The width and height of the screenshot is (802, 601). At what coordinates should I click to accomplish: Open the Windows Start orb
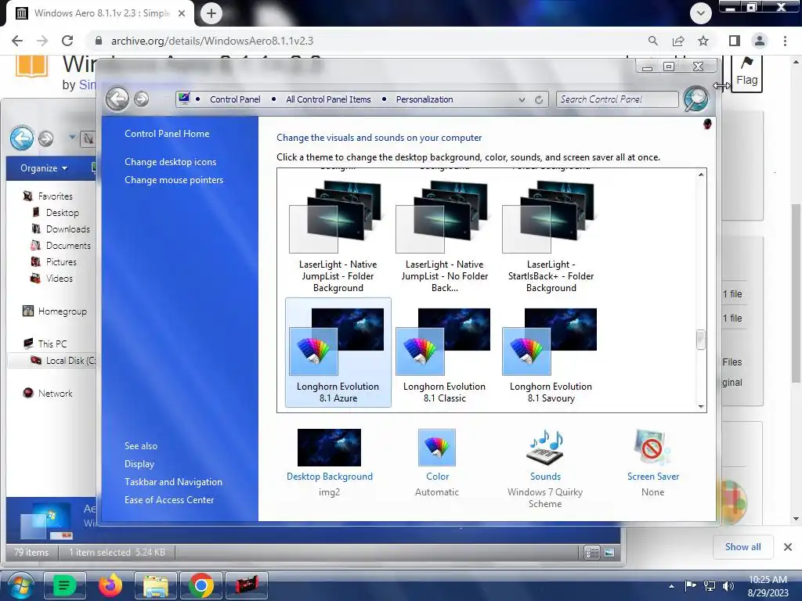click(x=20, y=586)
